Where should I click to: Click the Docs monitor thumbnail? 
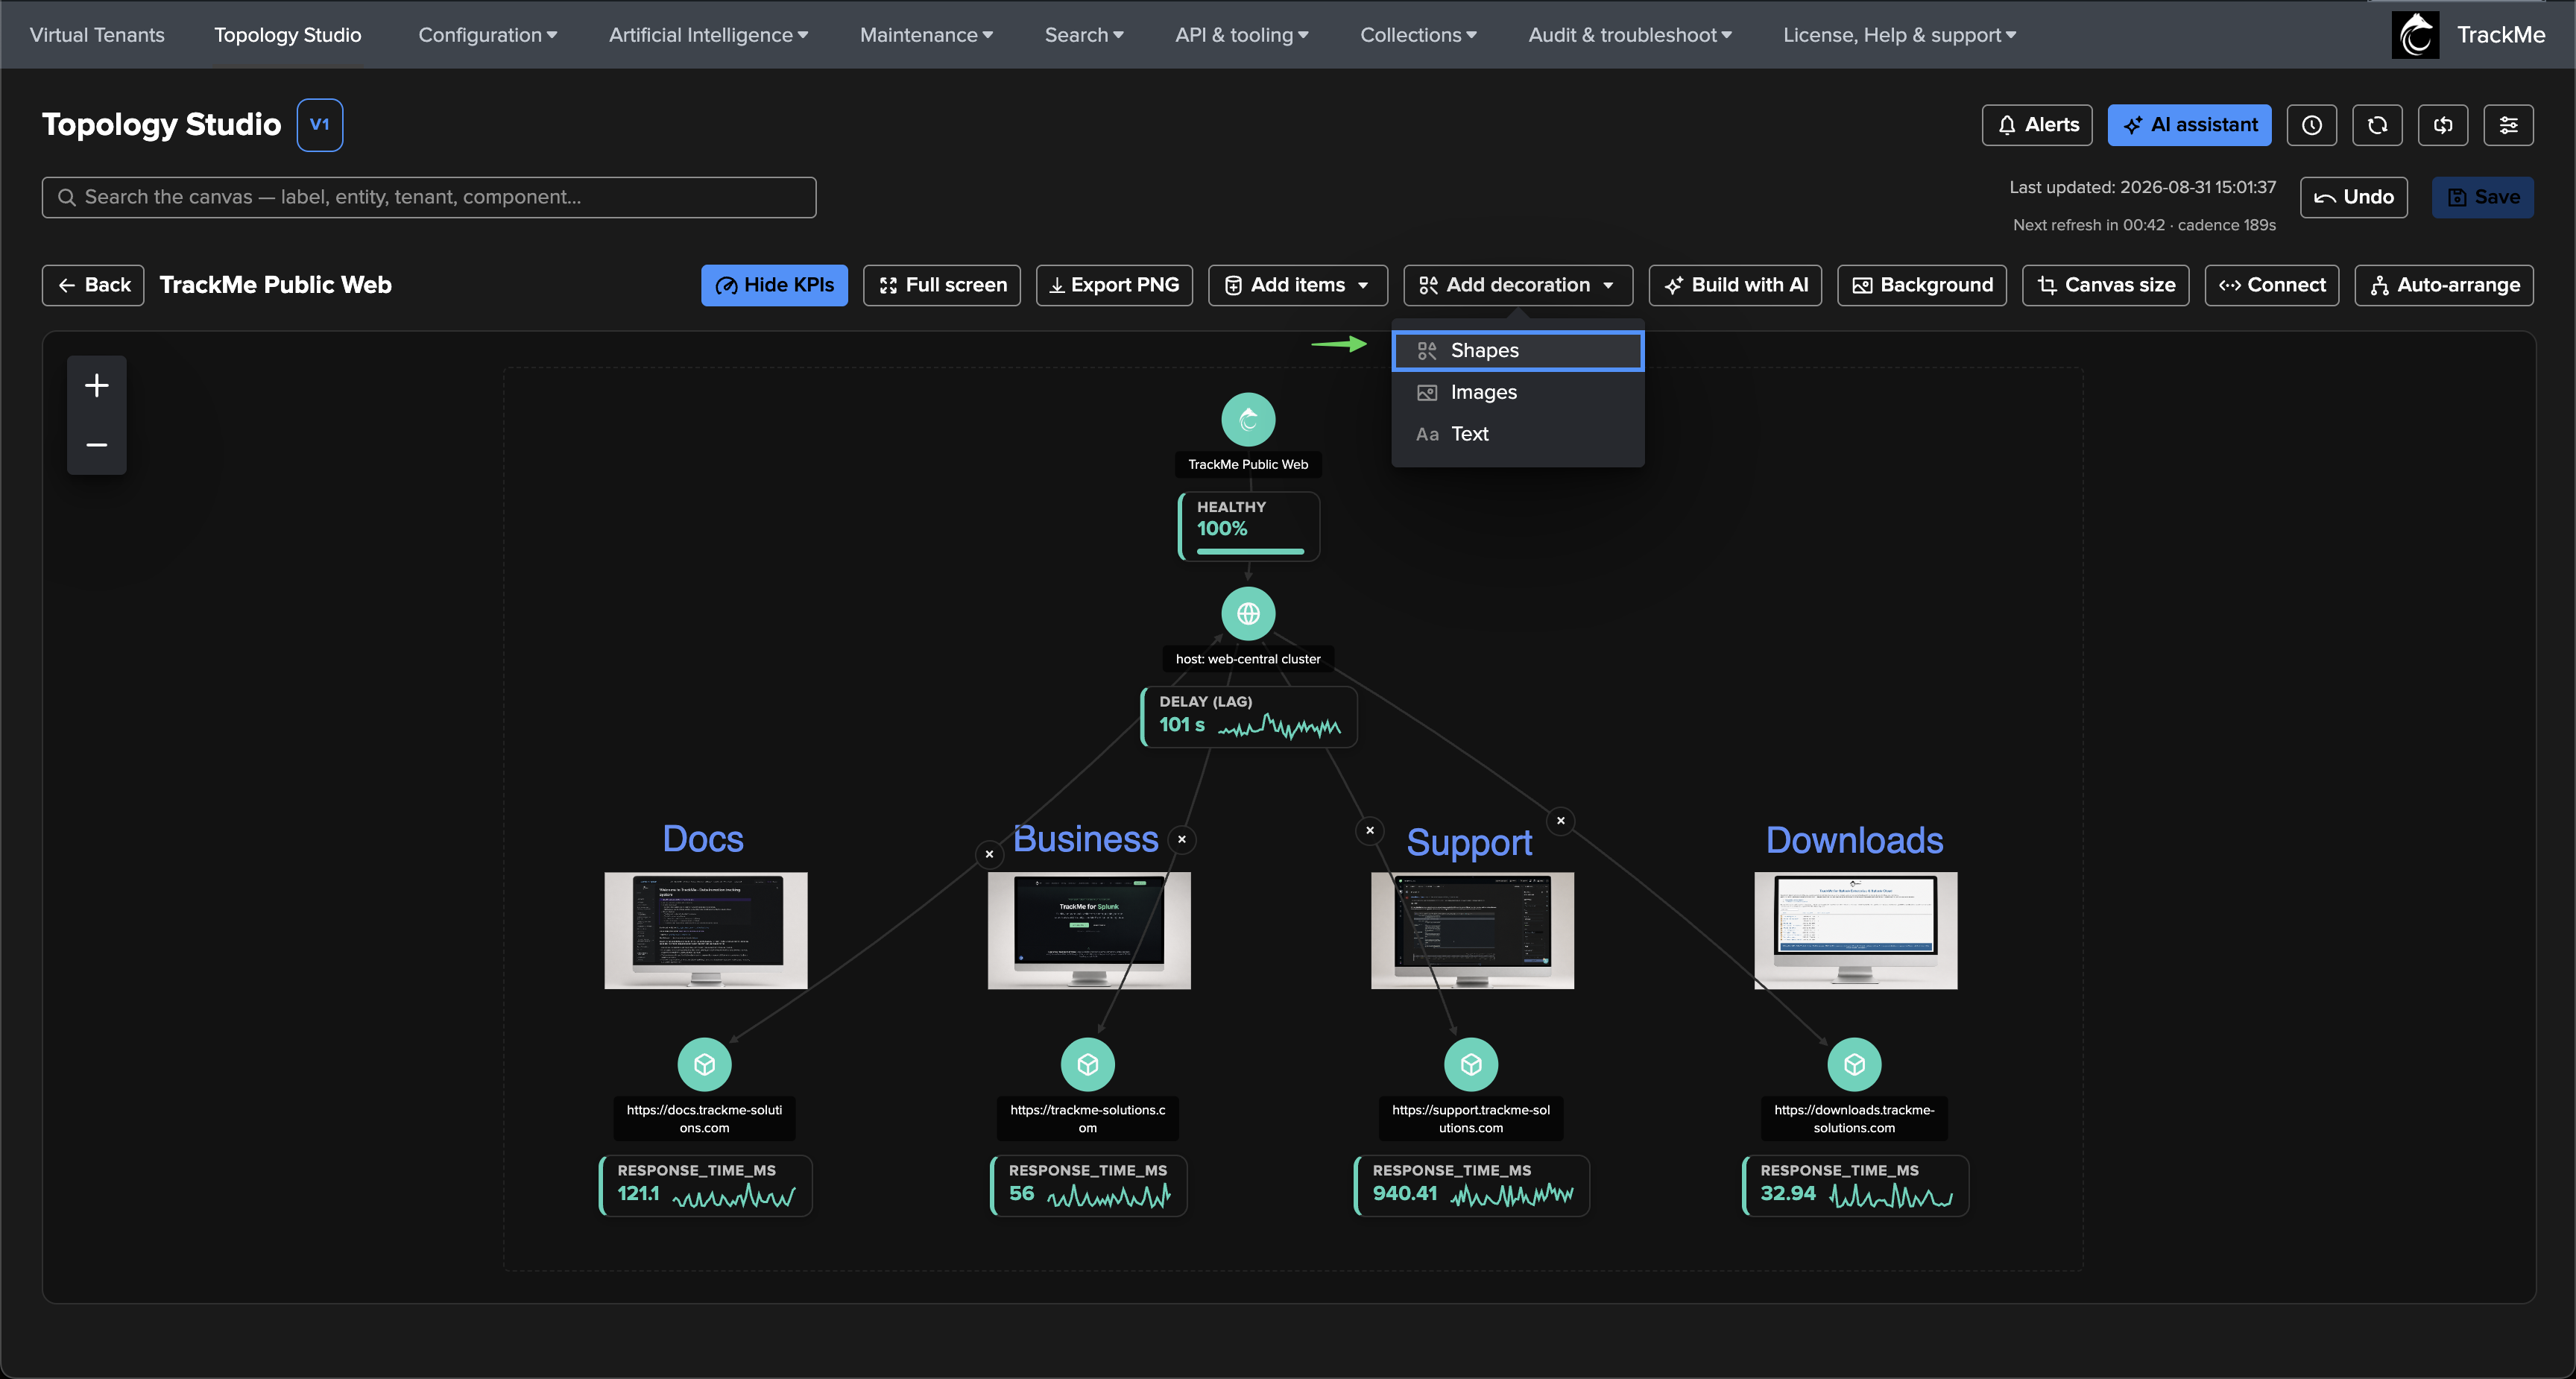point(706,930)
